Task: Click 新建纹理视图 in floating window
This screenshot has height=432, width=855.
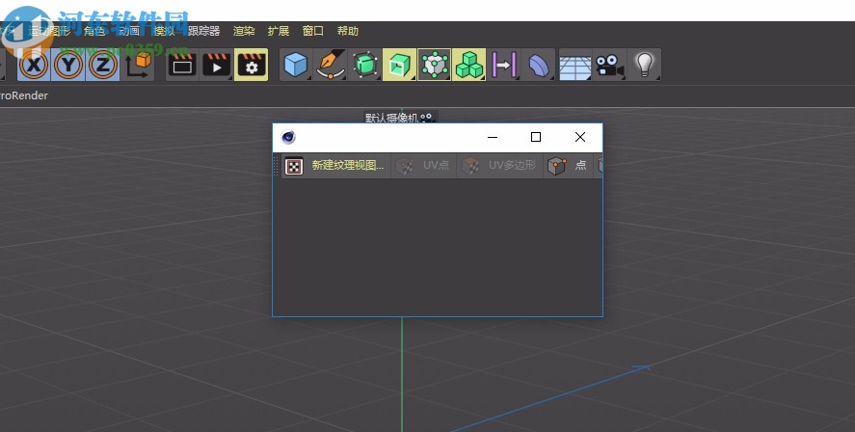Action: point(336,165)
